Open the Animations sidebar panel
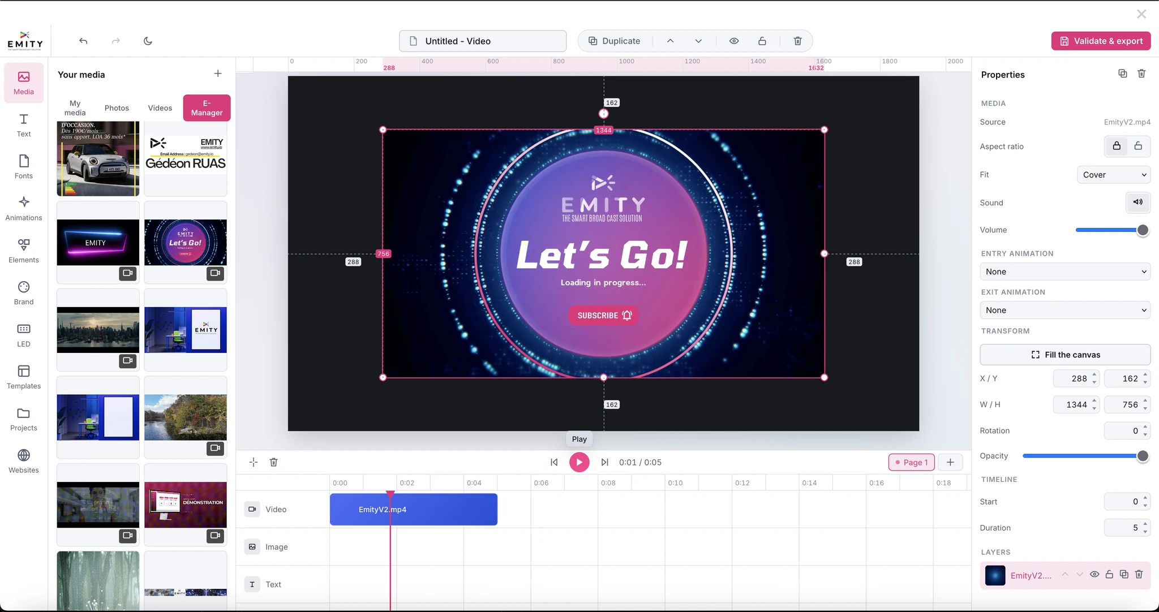The height and width of the screenshot is (612, 1159). tap(24, 209)
